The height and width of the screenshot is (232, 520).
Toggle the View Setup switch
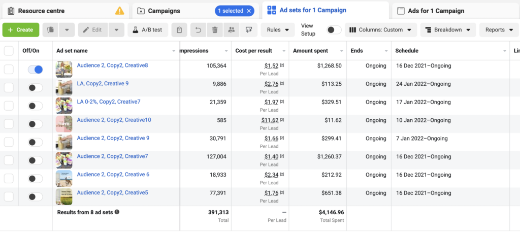click(334, 30)
